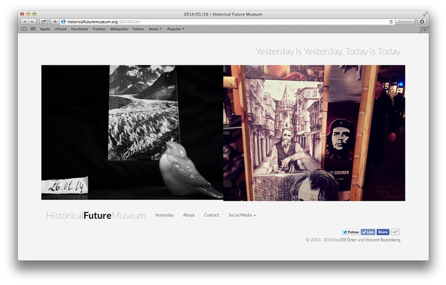Enter full screen using window corner arrows
Viewport: 446px width, 285px height.
pos(425,14)
